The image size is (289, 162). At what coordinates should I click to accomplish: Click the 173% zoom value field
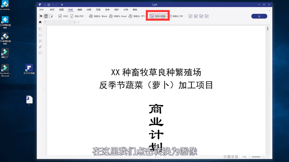(x=244, y=157)
